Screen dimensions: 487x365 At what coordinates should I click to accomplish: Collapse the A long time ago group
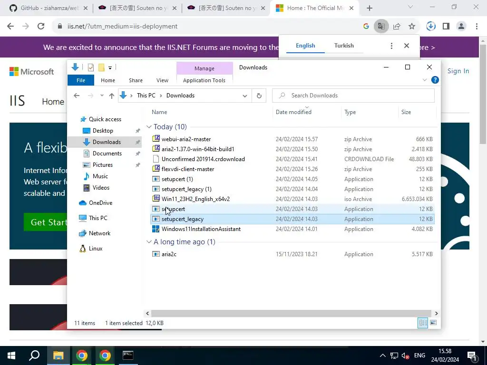(x=149, y=242)
